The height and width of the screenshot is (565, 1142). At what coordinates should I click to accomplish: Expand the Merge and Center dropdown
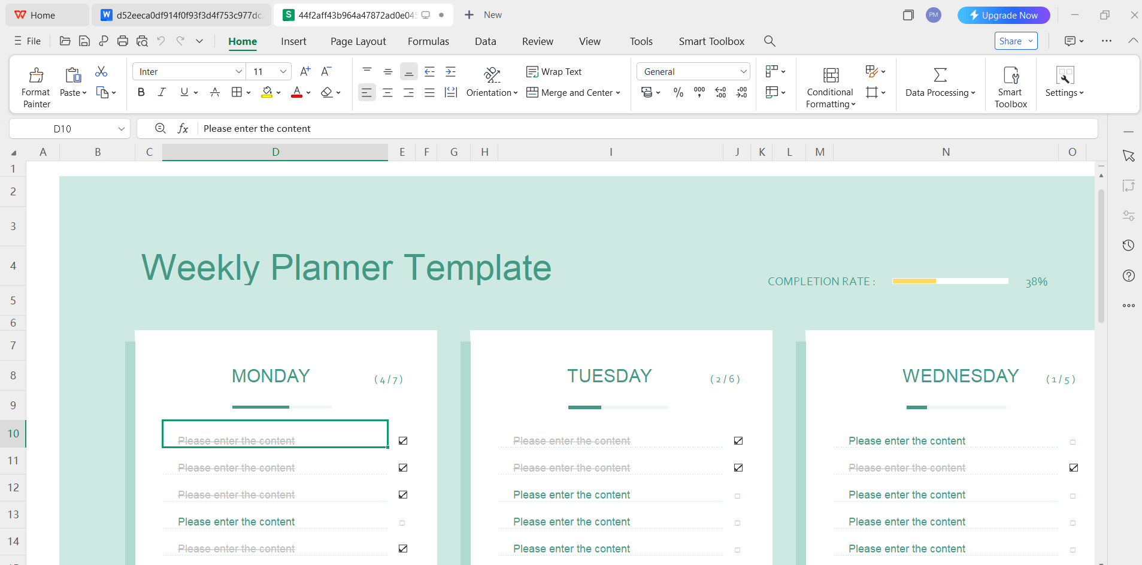coord(618,93)
